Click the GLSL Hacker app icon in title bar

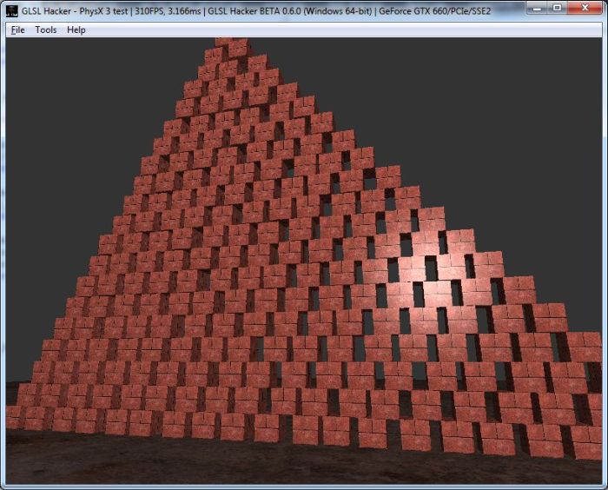[12, 11]
